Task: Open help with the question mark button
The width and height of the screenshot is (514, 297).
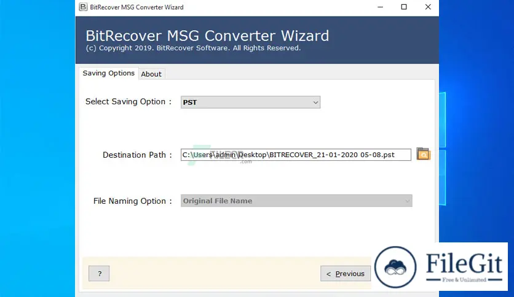Action: coord(99,274)
